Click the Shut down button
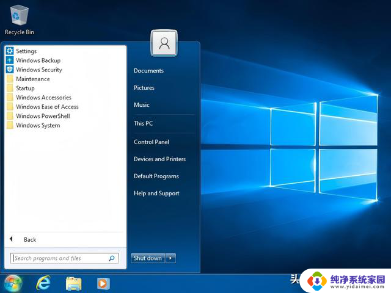Image resolution: width=391 pixels, height=293 pixels. 148,258
